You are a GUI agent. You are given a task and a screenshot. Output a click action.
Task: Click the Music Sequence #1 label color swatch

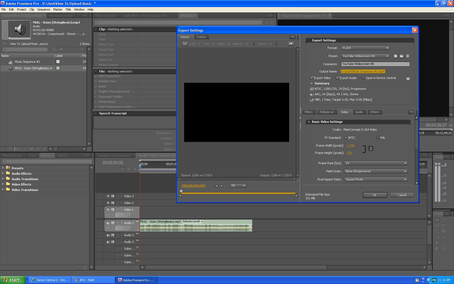pos(58,62)
